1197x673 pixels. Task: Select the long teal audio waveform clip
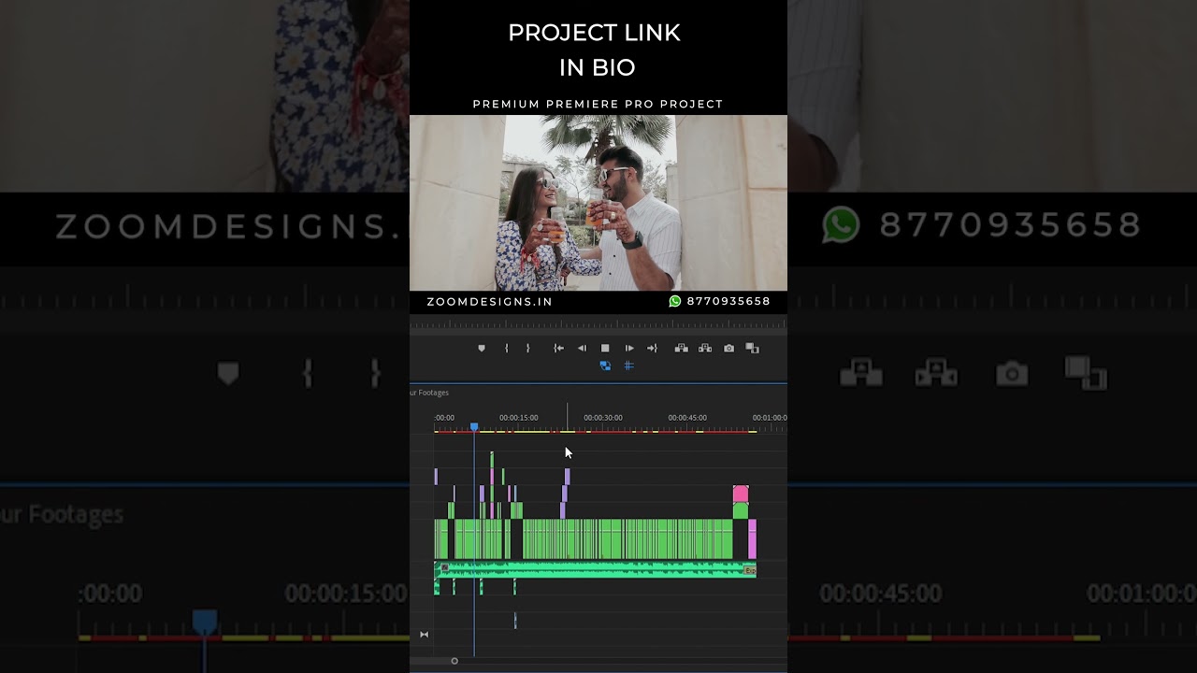tap(595, 569)
